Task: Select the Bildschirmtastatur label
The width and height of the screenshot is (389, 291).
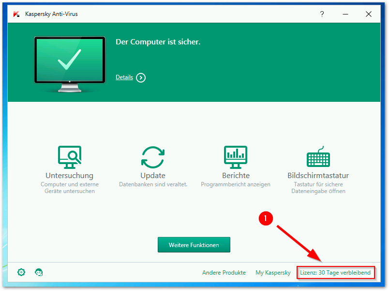Action: (x=318, y=176)
